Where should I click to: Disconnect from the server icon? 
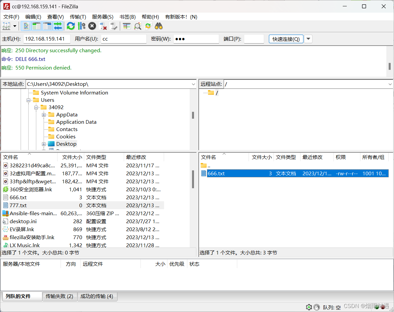click(103, 26)
